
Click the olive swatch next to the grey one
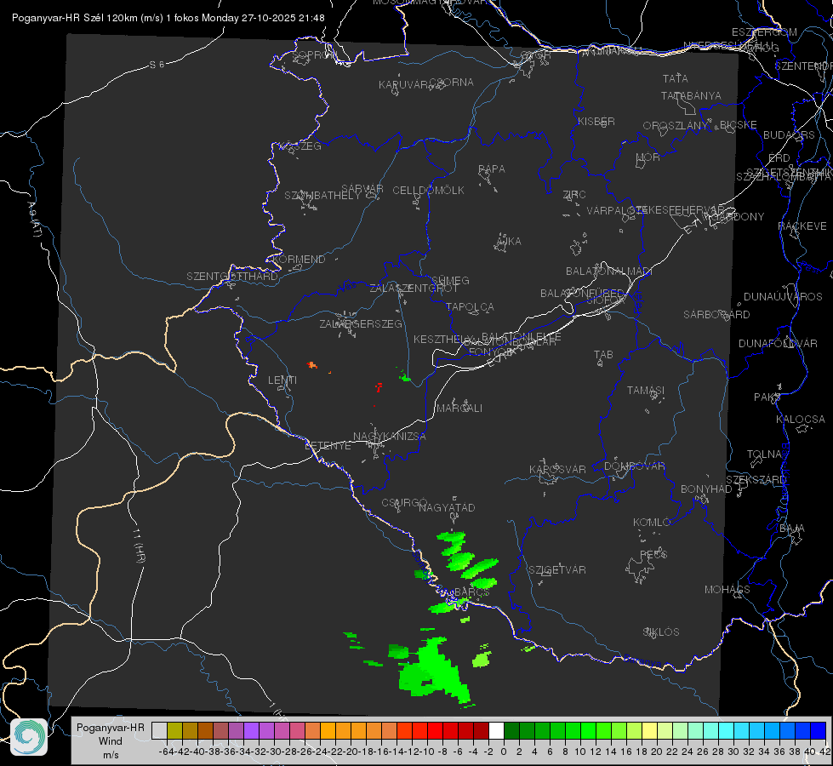pos(174,730)
